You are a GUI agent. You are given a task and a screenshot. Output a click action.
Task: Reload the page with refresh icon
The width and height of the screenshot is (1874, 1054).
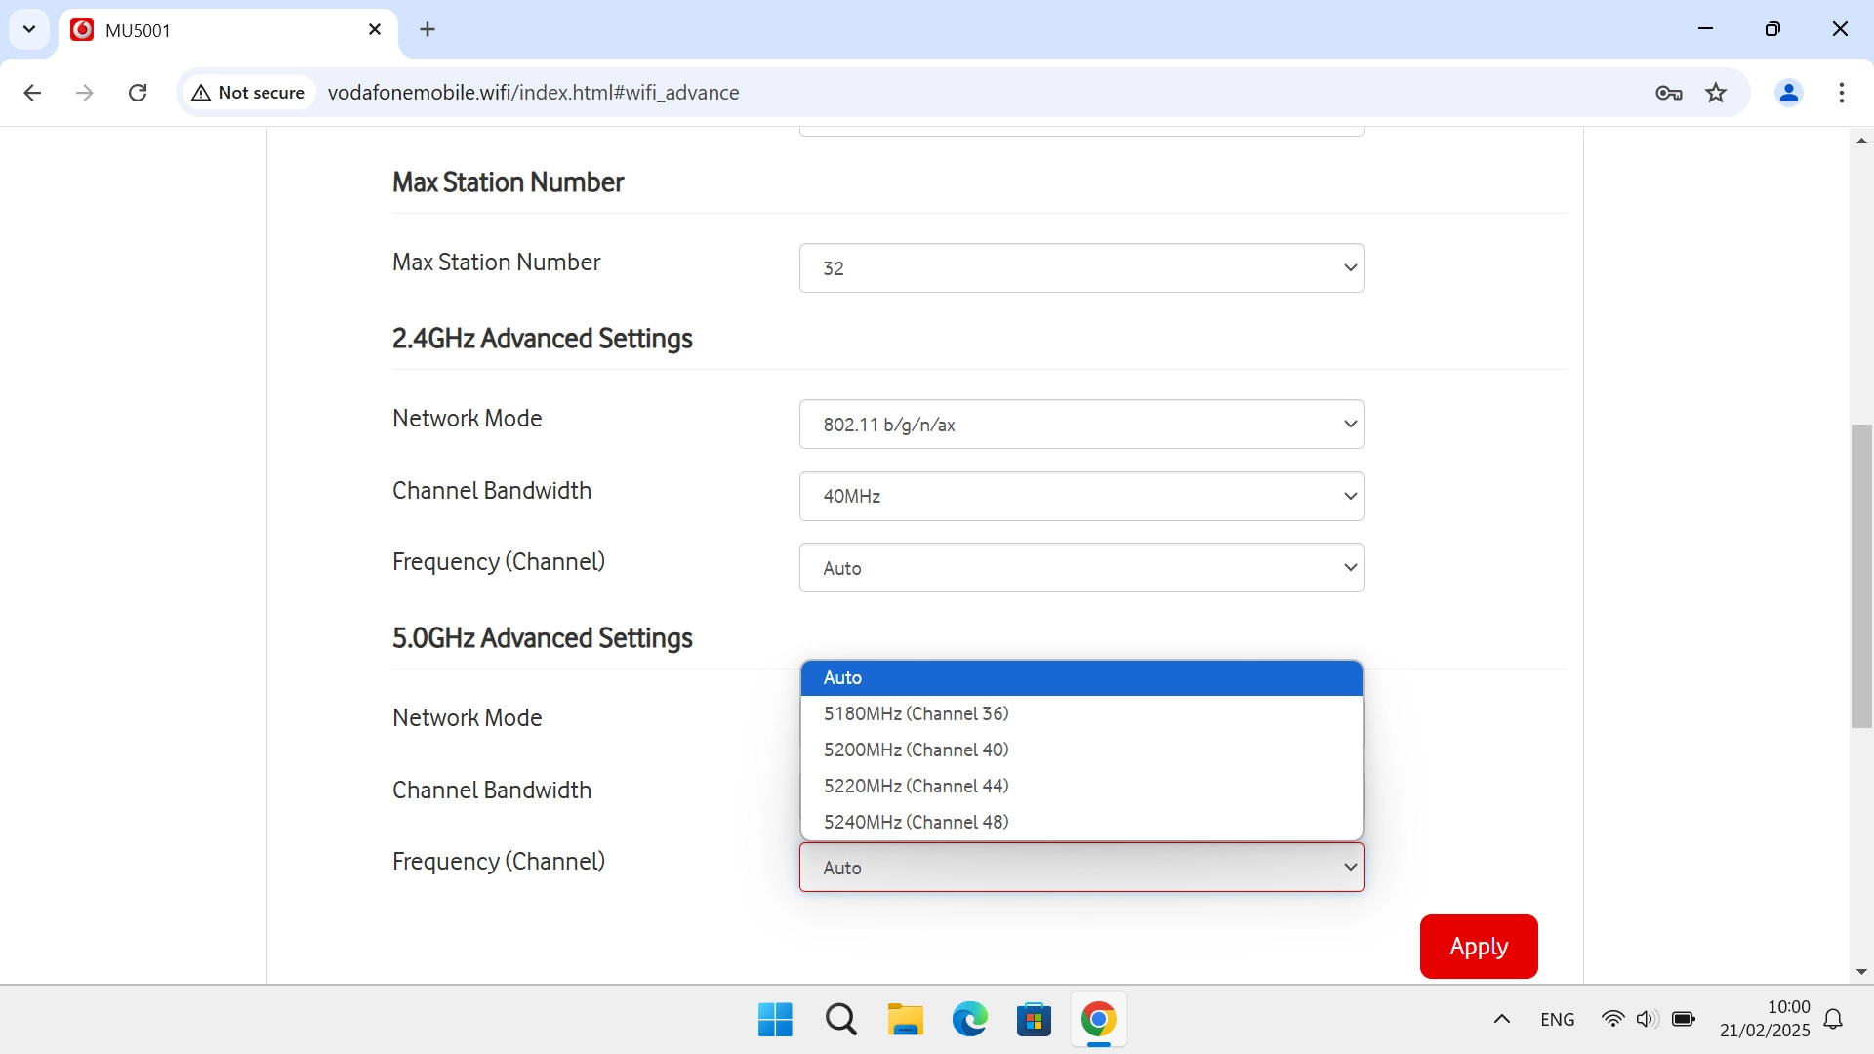[138, 93]
